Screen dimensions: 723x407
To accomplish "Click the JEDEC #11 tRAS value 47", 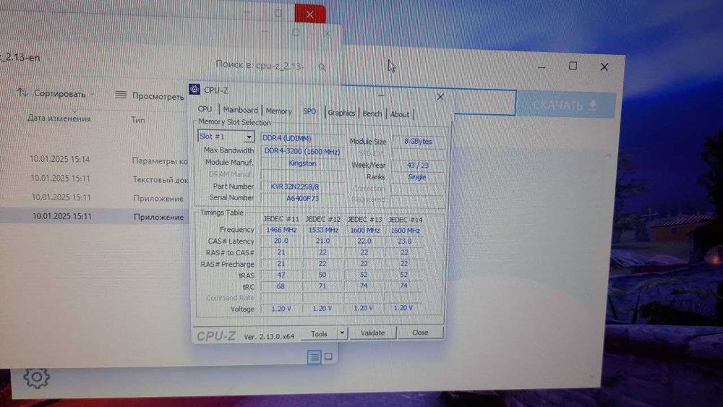I will [x=281, y=275].
